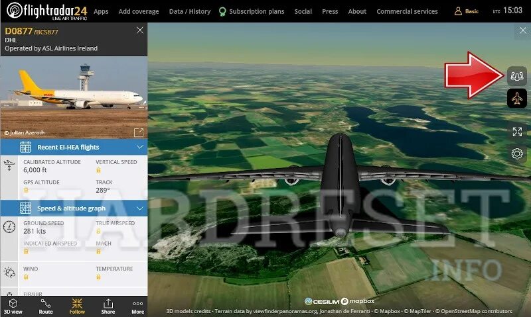Click locked Temperature padlock
Screen dimensions: 531x317
coord(98,277)
